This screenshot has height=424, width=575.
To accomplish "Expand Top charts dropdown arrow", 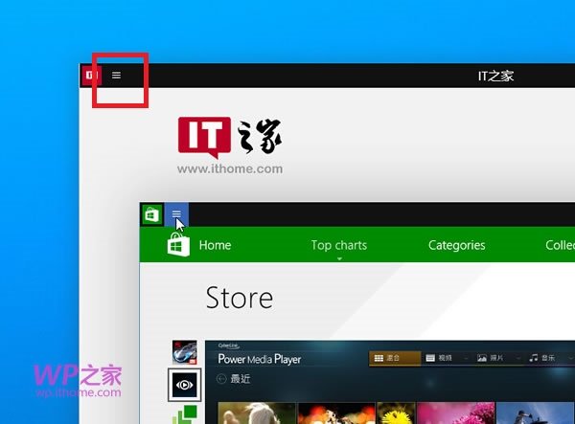I will coord(339,258).
